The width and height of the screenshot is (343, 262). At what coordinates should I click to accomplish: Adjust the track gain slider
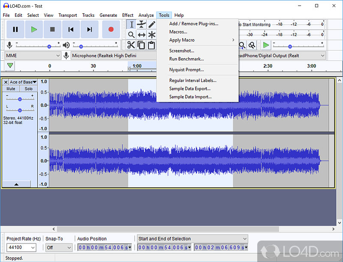[20, 99]
